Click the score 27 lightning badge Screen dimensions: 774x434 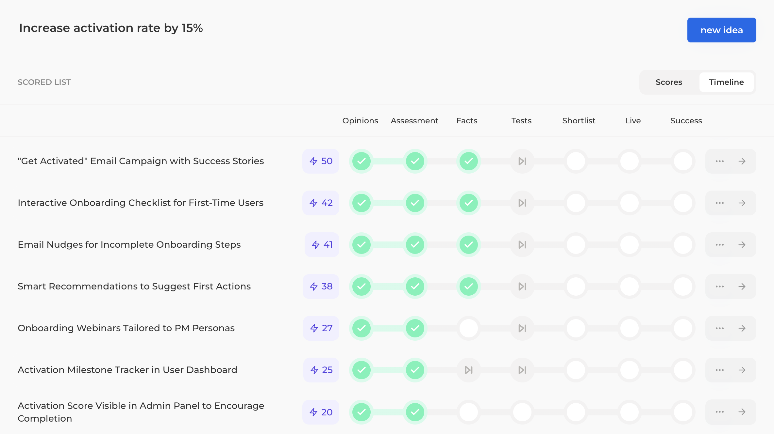[321, 328]
